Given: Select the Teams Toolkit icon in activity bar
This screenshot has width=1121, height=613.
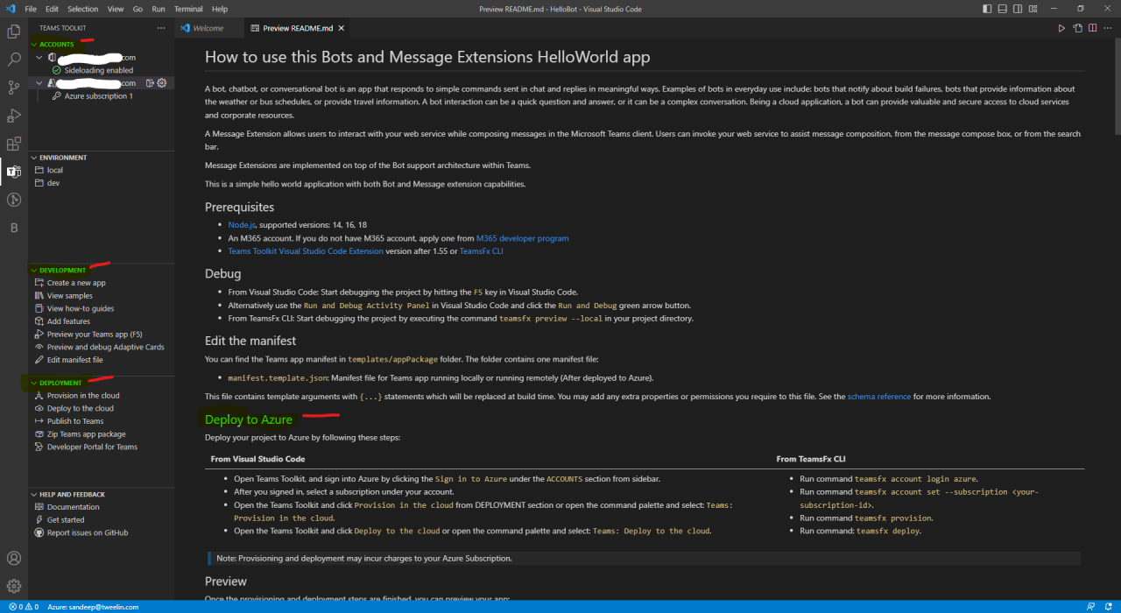Looking at the screenshot, I should (13, 172).
